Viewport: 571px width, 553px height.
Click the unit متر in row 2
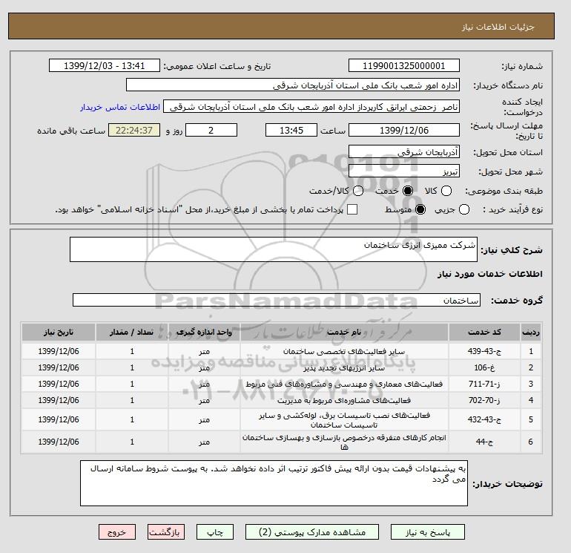tap(204, 368)
